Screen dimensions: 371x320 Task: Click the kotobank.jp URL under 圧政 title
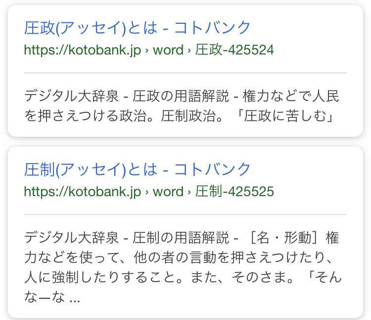[83, 50]
